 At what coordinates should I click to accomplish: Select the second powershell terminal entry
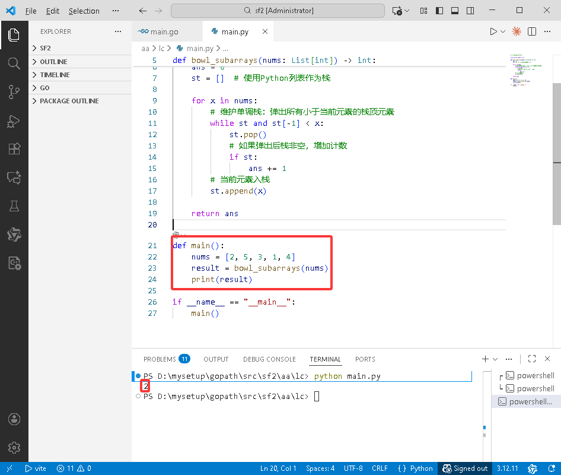point(526,389)
